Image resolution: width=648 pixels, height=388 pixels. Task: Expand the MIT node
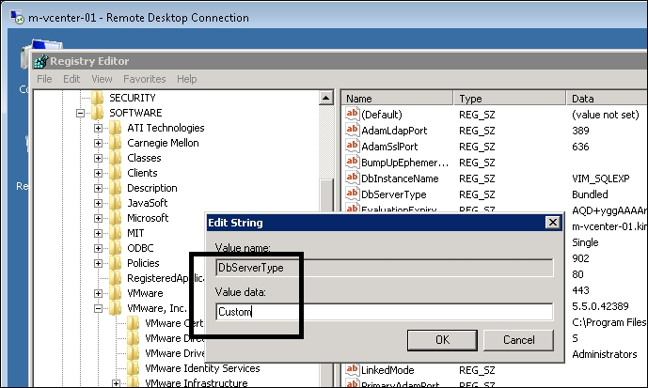[x=98, y=233]
